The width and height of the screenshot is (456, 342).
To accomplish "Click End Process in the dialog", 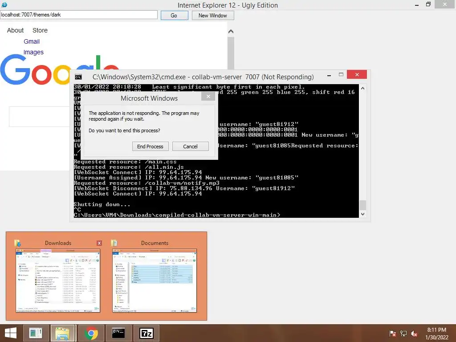I will coord(150,146).
